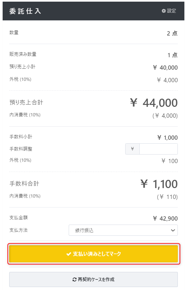Click the refresh icon beside 再契約ケース
Image resolution: width=188 pixels, height=290 pixels.
click(75, 279)
